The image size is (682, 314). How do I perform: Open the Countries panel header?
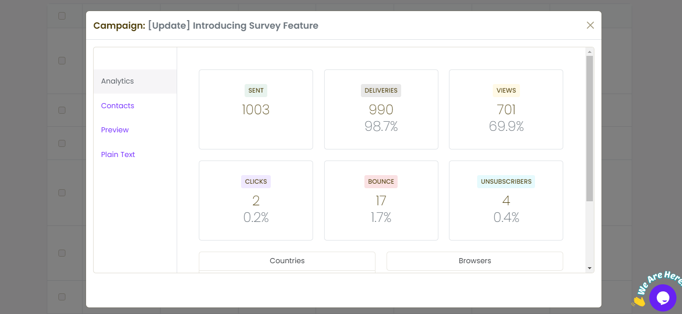coord(287,261)
